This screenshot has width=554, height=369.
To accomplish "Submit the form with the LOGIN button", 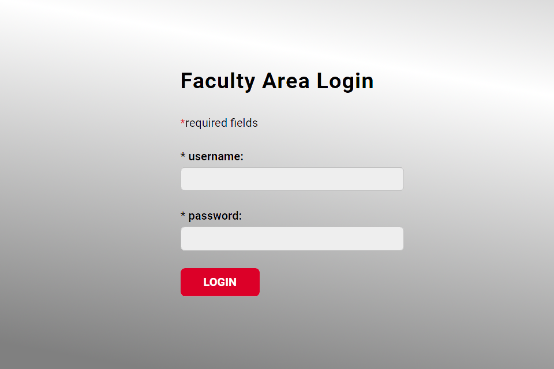I will pyautogui.click(x=220, y=282).
